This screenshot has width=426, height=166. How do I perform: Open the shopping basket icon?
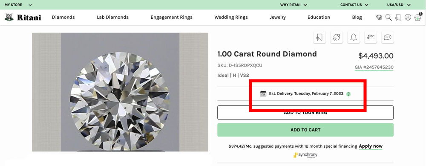(x=418, y=17)
